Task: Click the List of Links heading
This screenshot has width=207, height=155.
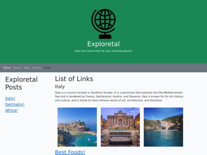Action: pyautogui.click(x=74, y=79)
